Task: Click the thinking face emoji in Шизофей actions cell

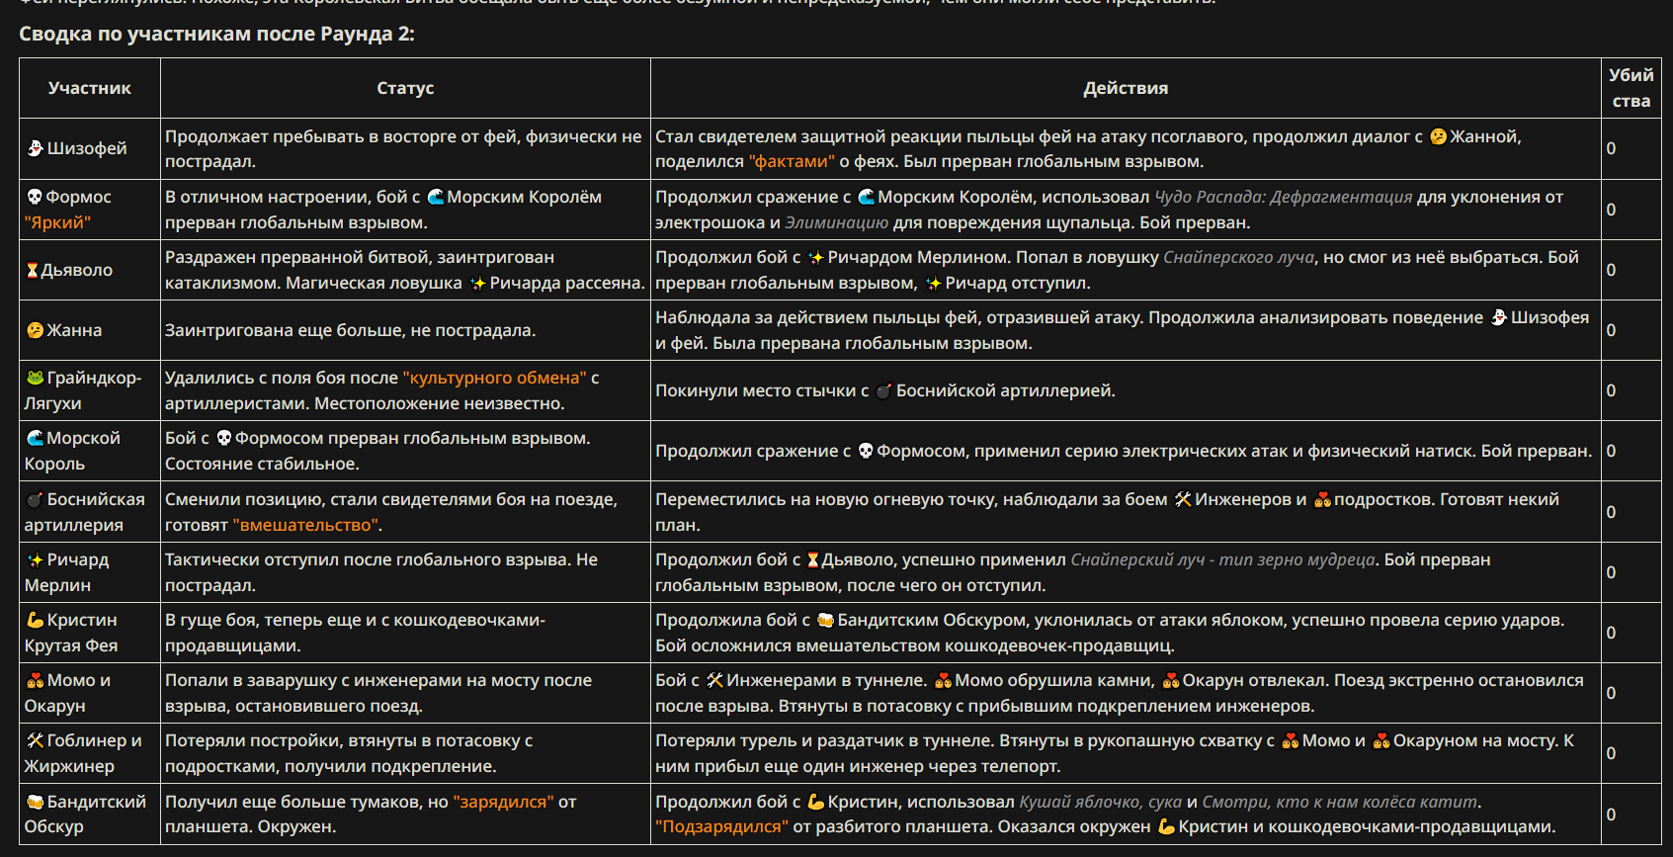Action: (1439, 136)
